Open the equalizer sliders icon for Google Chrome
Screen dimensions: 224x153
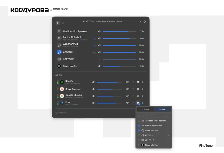click(x=143, y=96)
